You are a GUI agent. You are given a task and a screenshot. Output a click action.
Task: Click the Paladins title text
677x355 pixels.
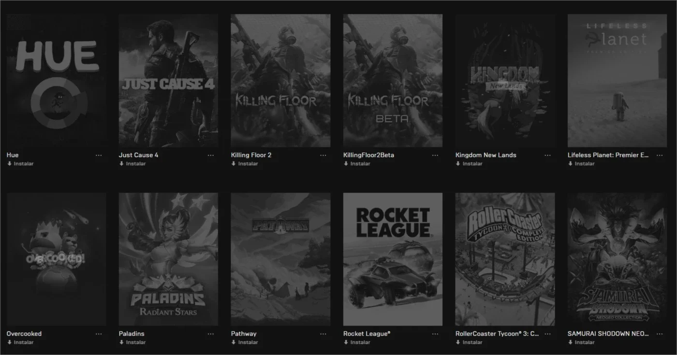click(132, 334)
